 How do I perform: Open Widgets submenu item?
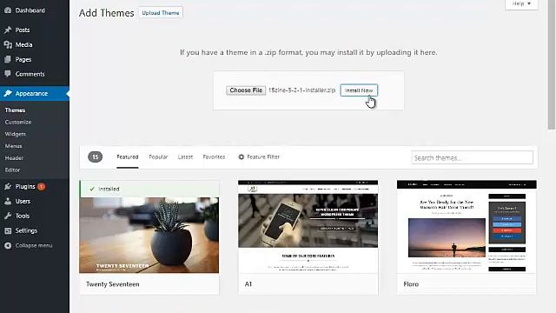pos(16,134)
